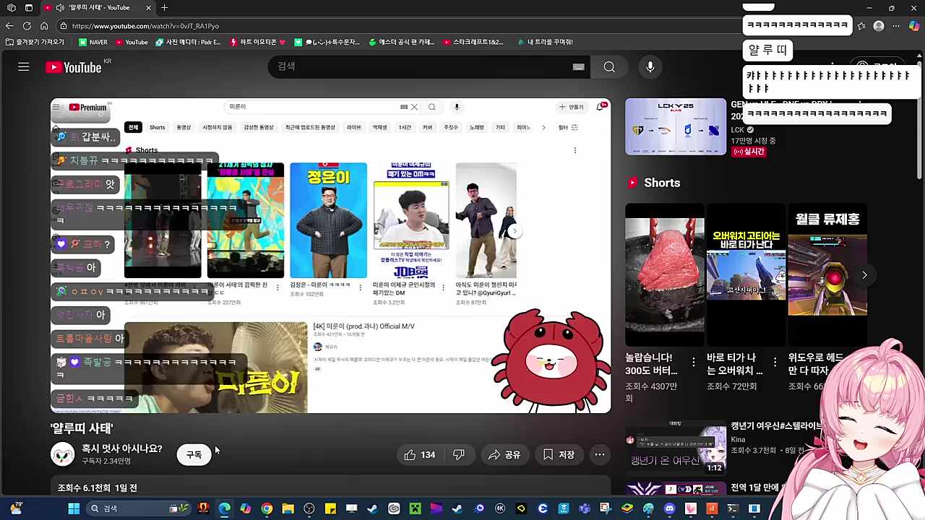Open the LCK live stream thumbnail
Image resolution: width=925 pixels, height=520 pixels.
pyautogui.click(x=676, y=127)
